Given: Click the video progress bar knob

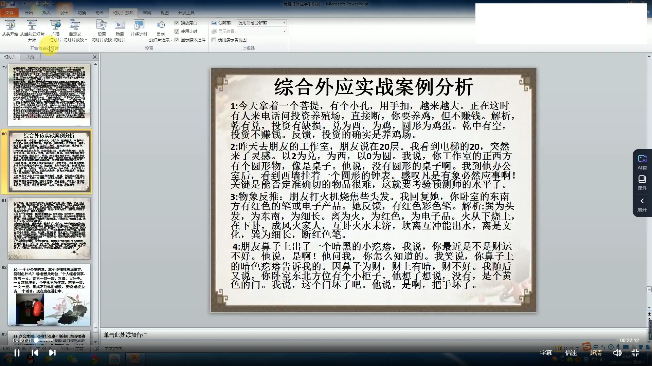Looking at the screenshot, I should (36, 340).
